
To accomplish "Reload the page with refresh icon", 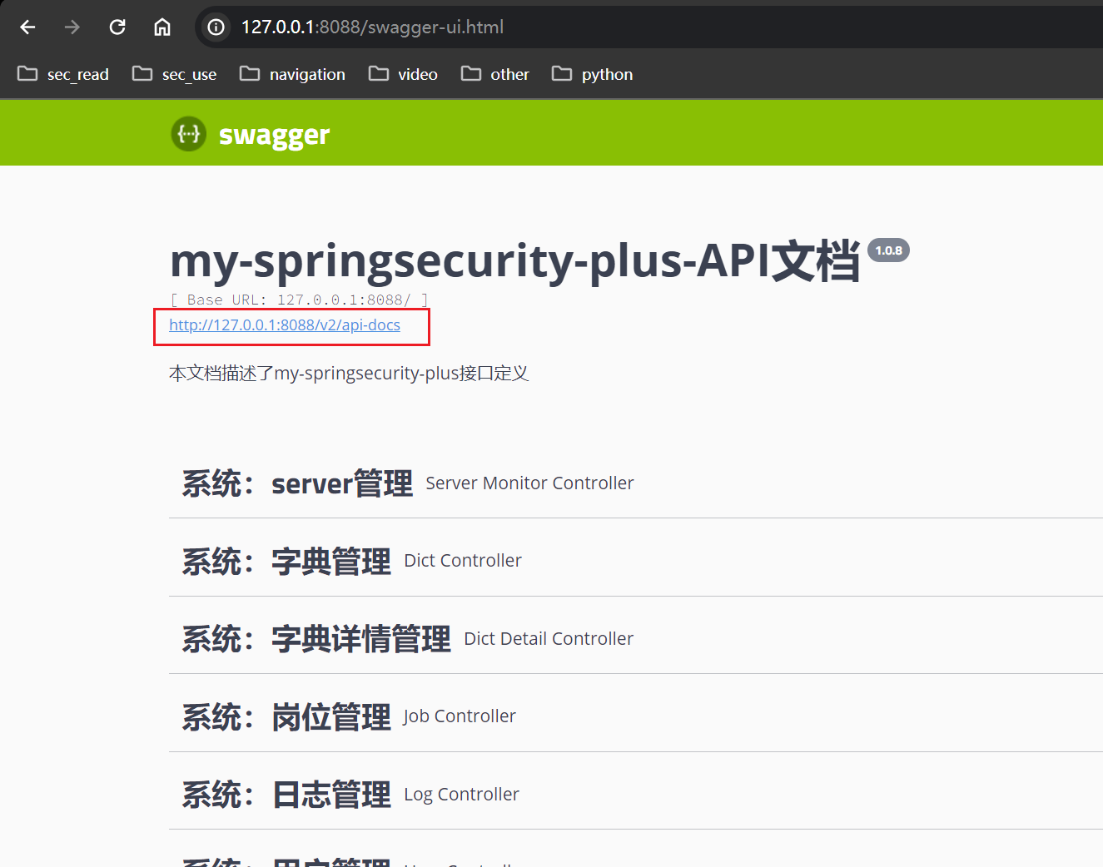I will coord(117,27).
